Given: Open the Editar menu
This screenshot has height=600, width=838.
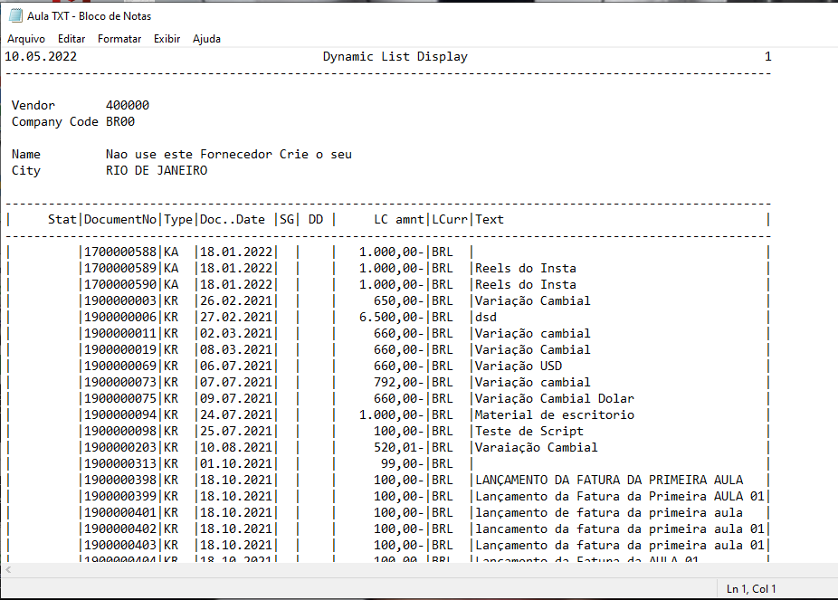Looking at the screenshot, I should tap(71, 39).
